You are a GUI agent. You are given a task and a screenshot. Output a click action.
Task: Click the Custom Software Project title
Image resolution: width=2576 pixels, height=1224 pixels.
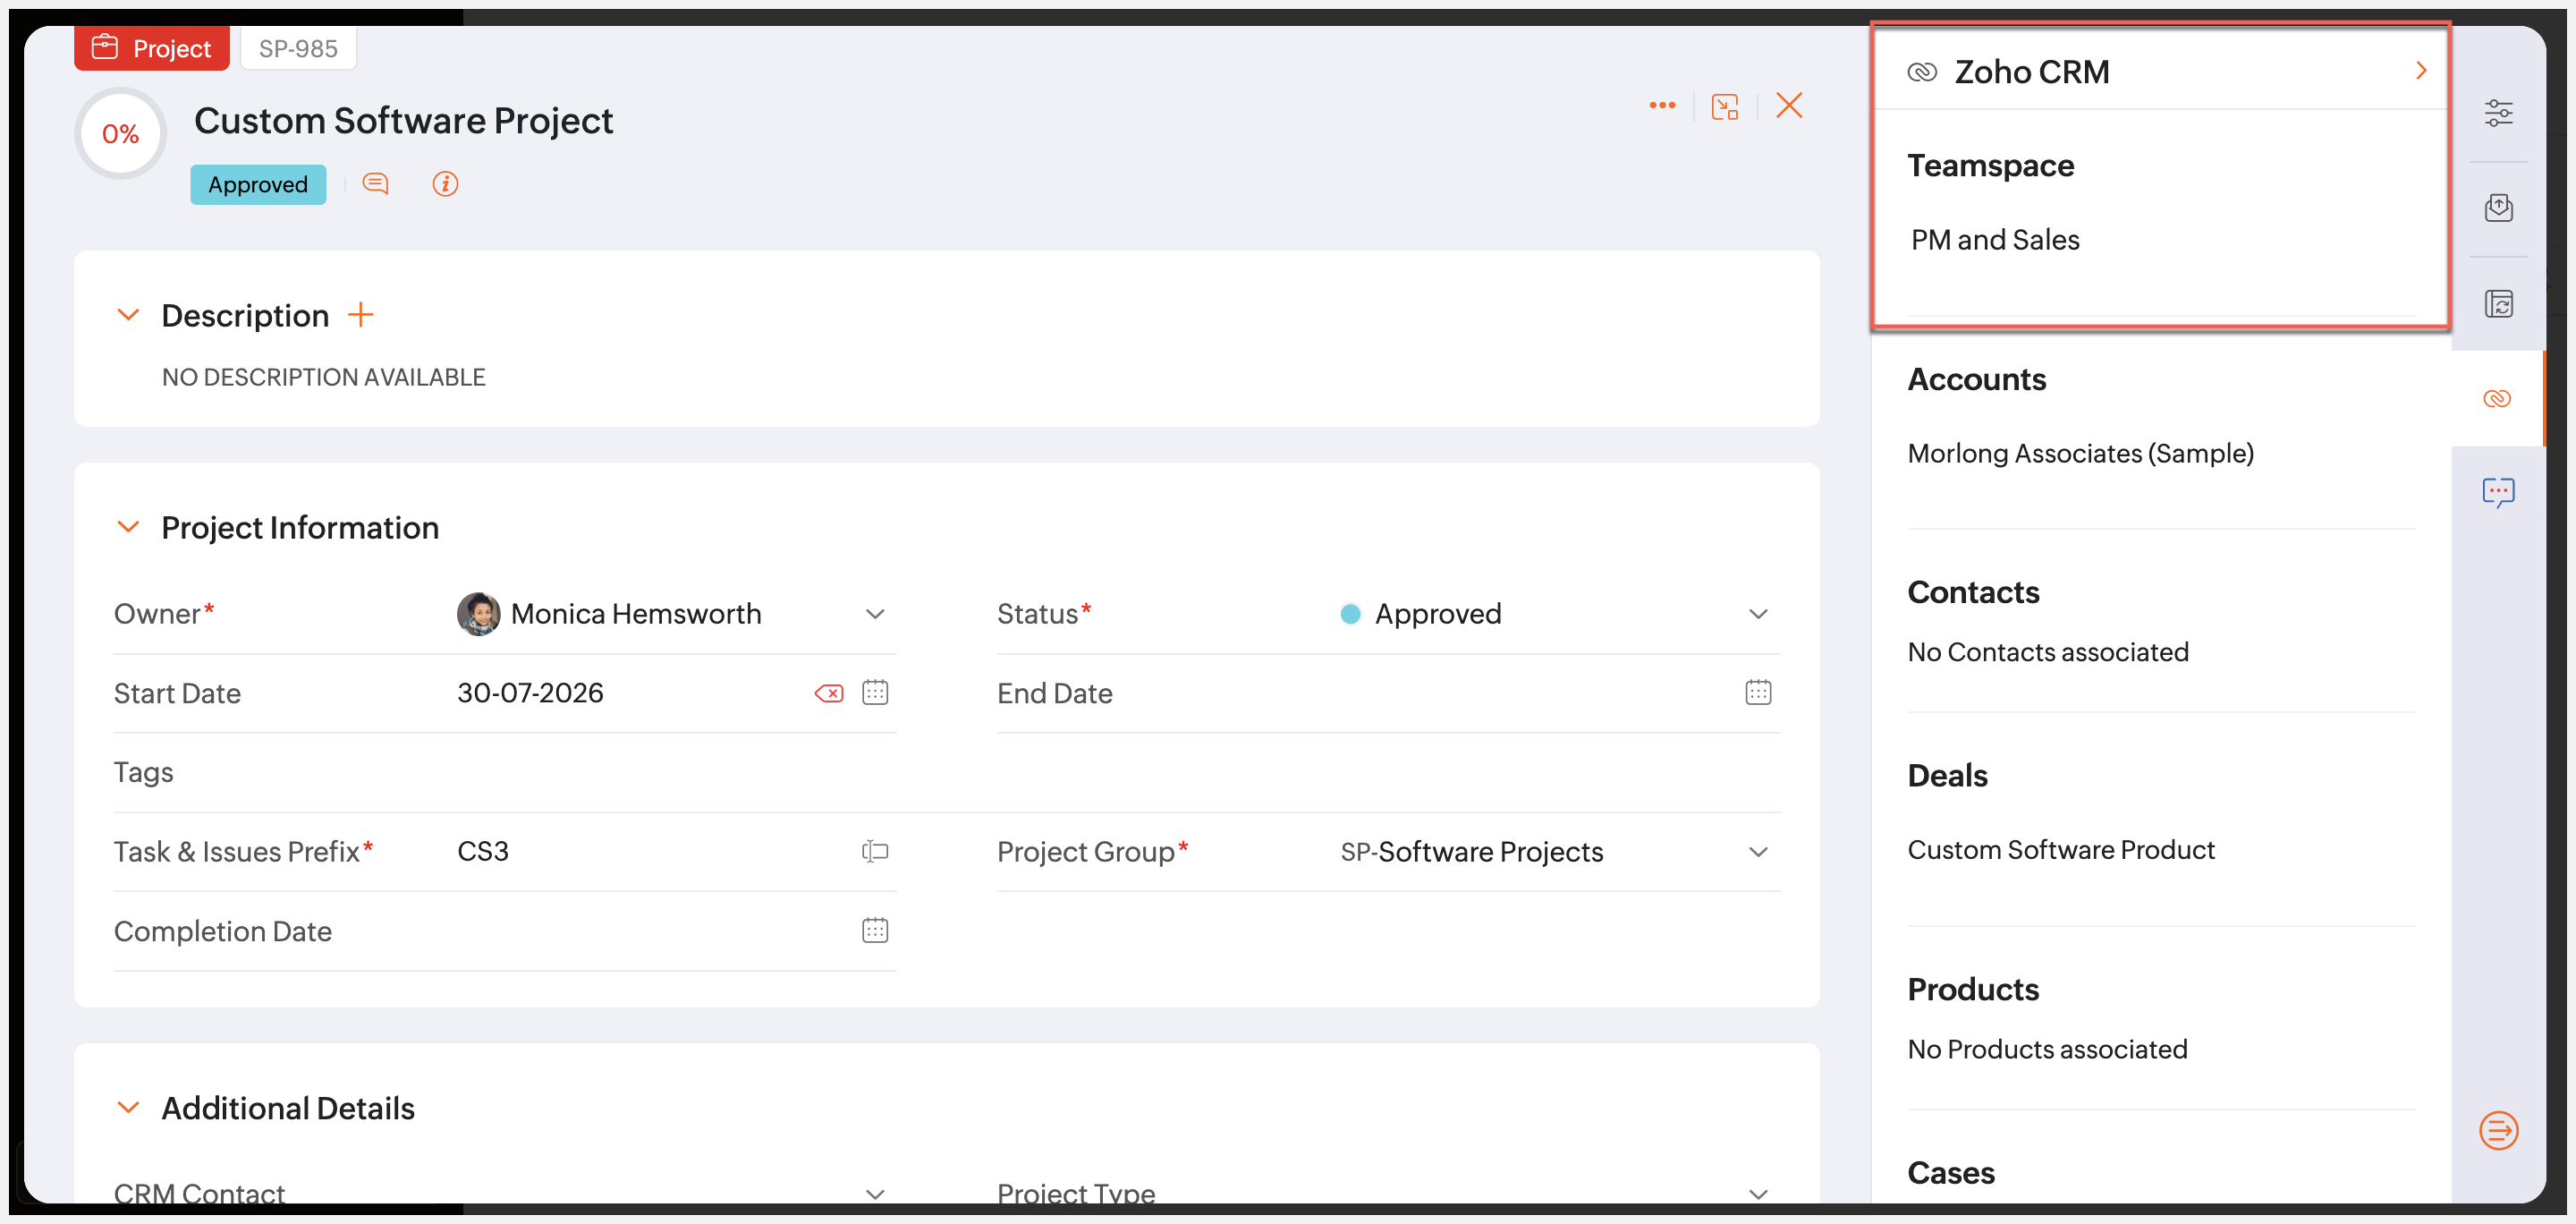403,121
